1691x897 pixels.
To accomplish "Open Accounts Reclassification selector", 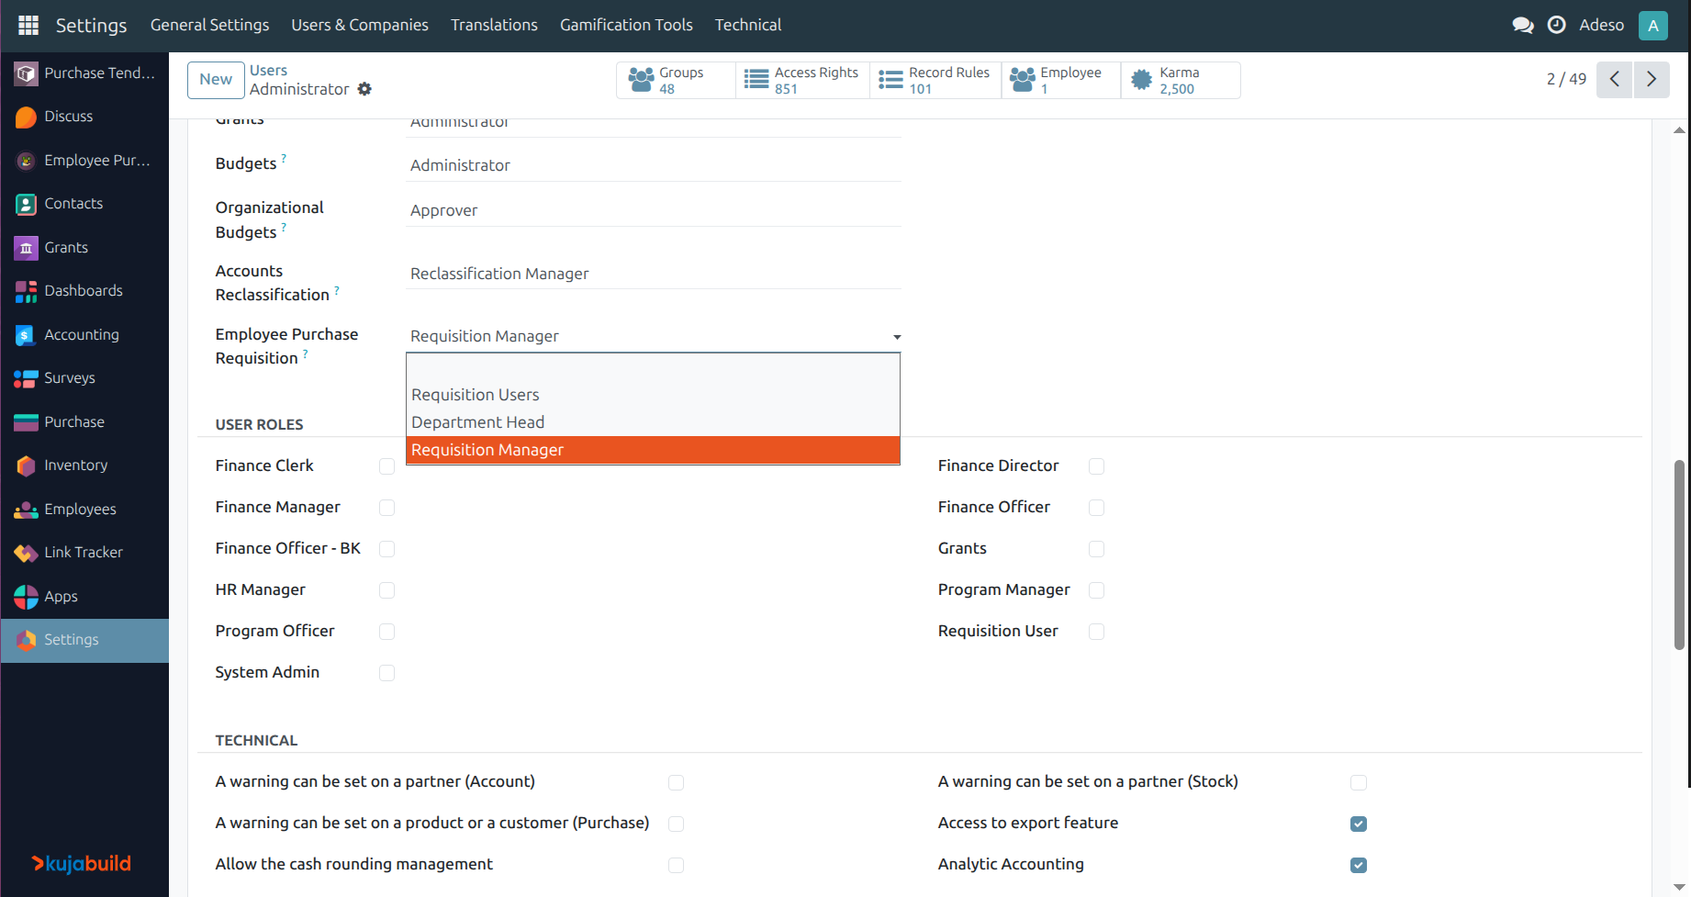I will point(653,274).
